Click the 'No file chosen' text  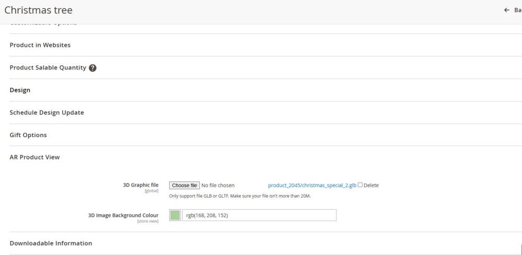coord(218,185)
